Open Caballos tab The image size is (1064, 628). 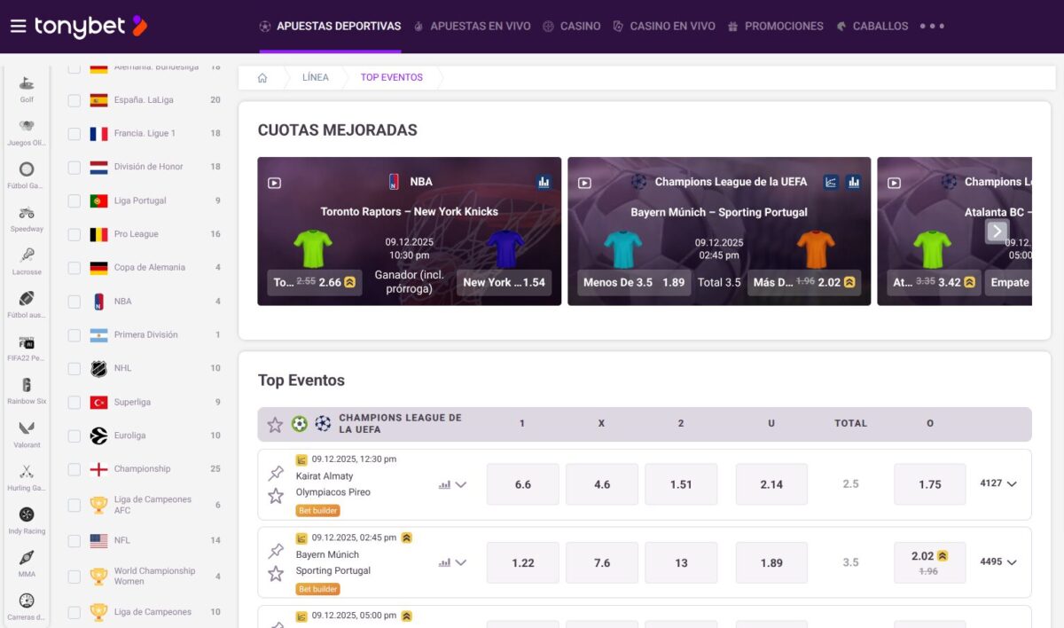click(872, 27)
